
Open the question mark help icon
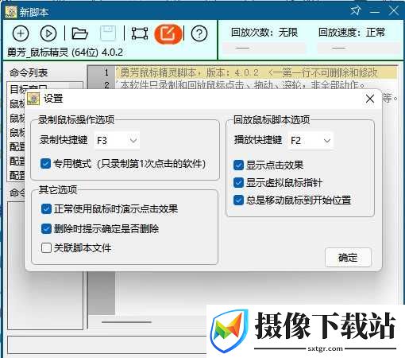pyautogui.click(x=199, y=33)
